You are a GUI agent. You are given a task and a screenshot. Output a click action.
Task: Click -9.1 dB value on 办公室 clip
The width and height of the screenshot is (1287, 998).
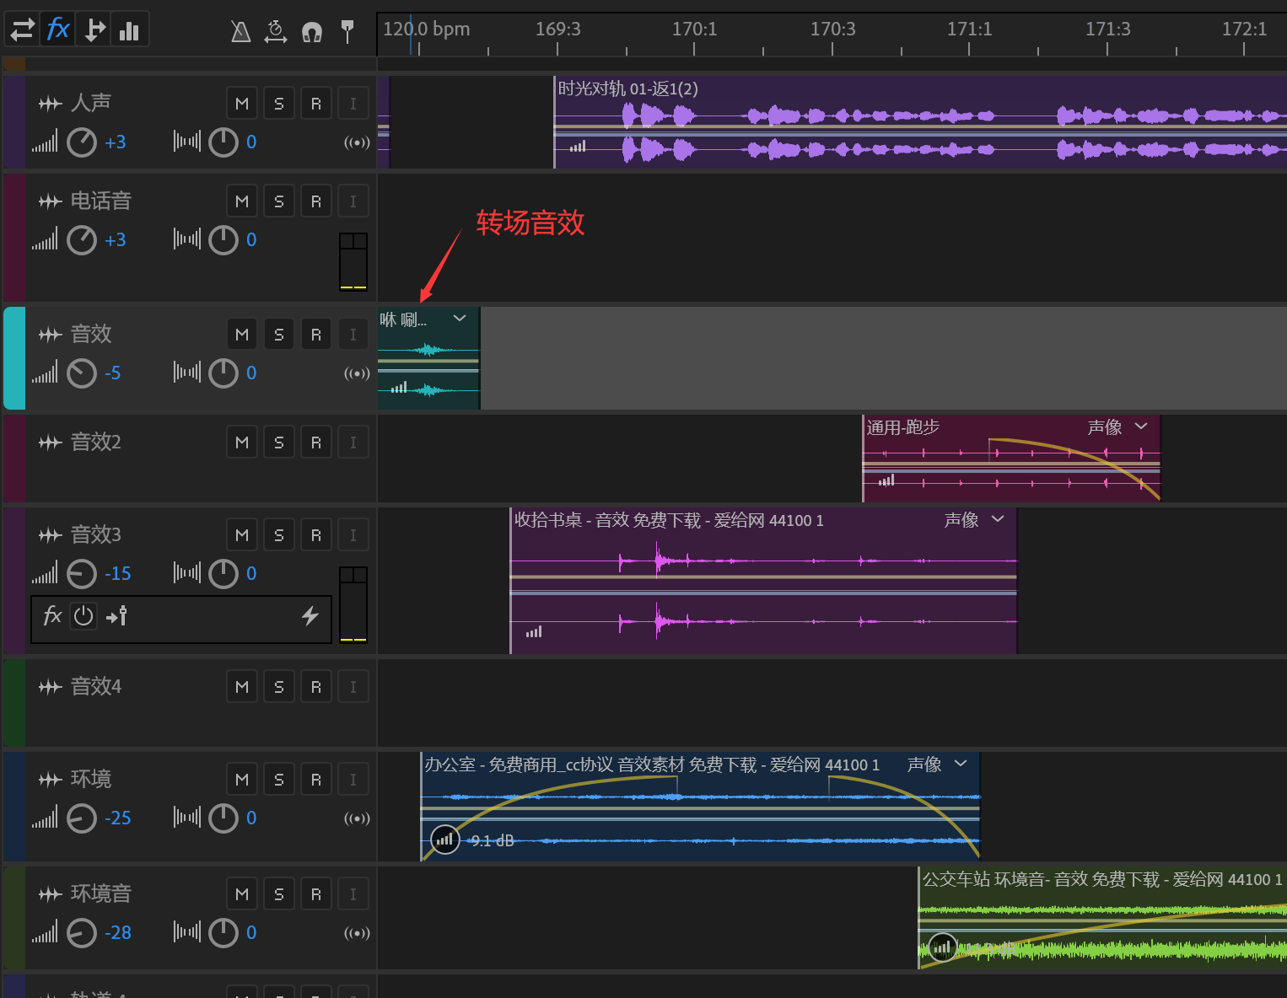point(490,840)
